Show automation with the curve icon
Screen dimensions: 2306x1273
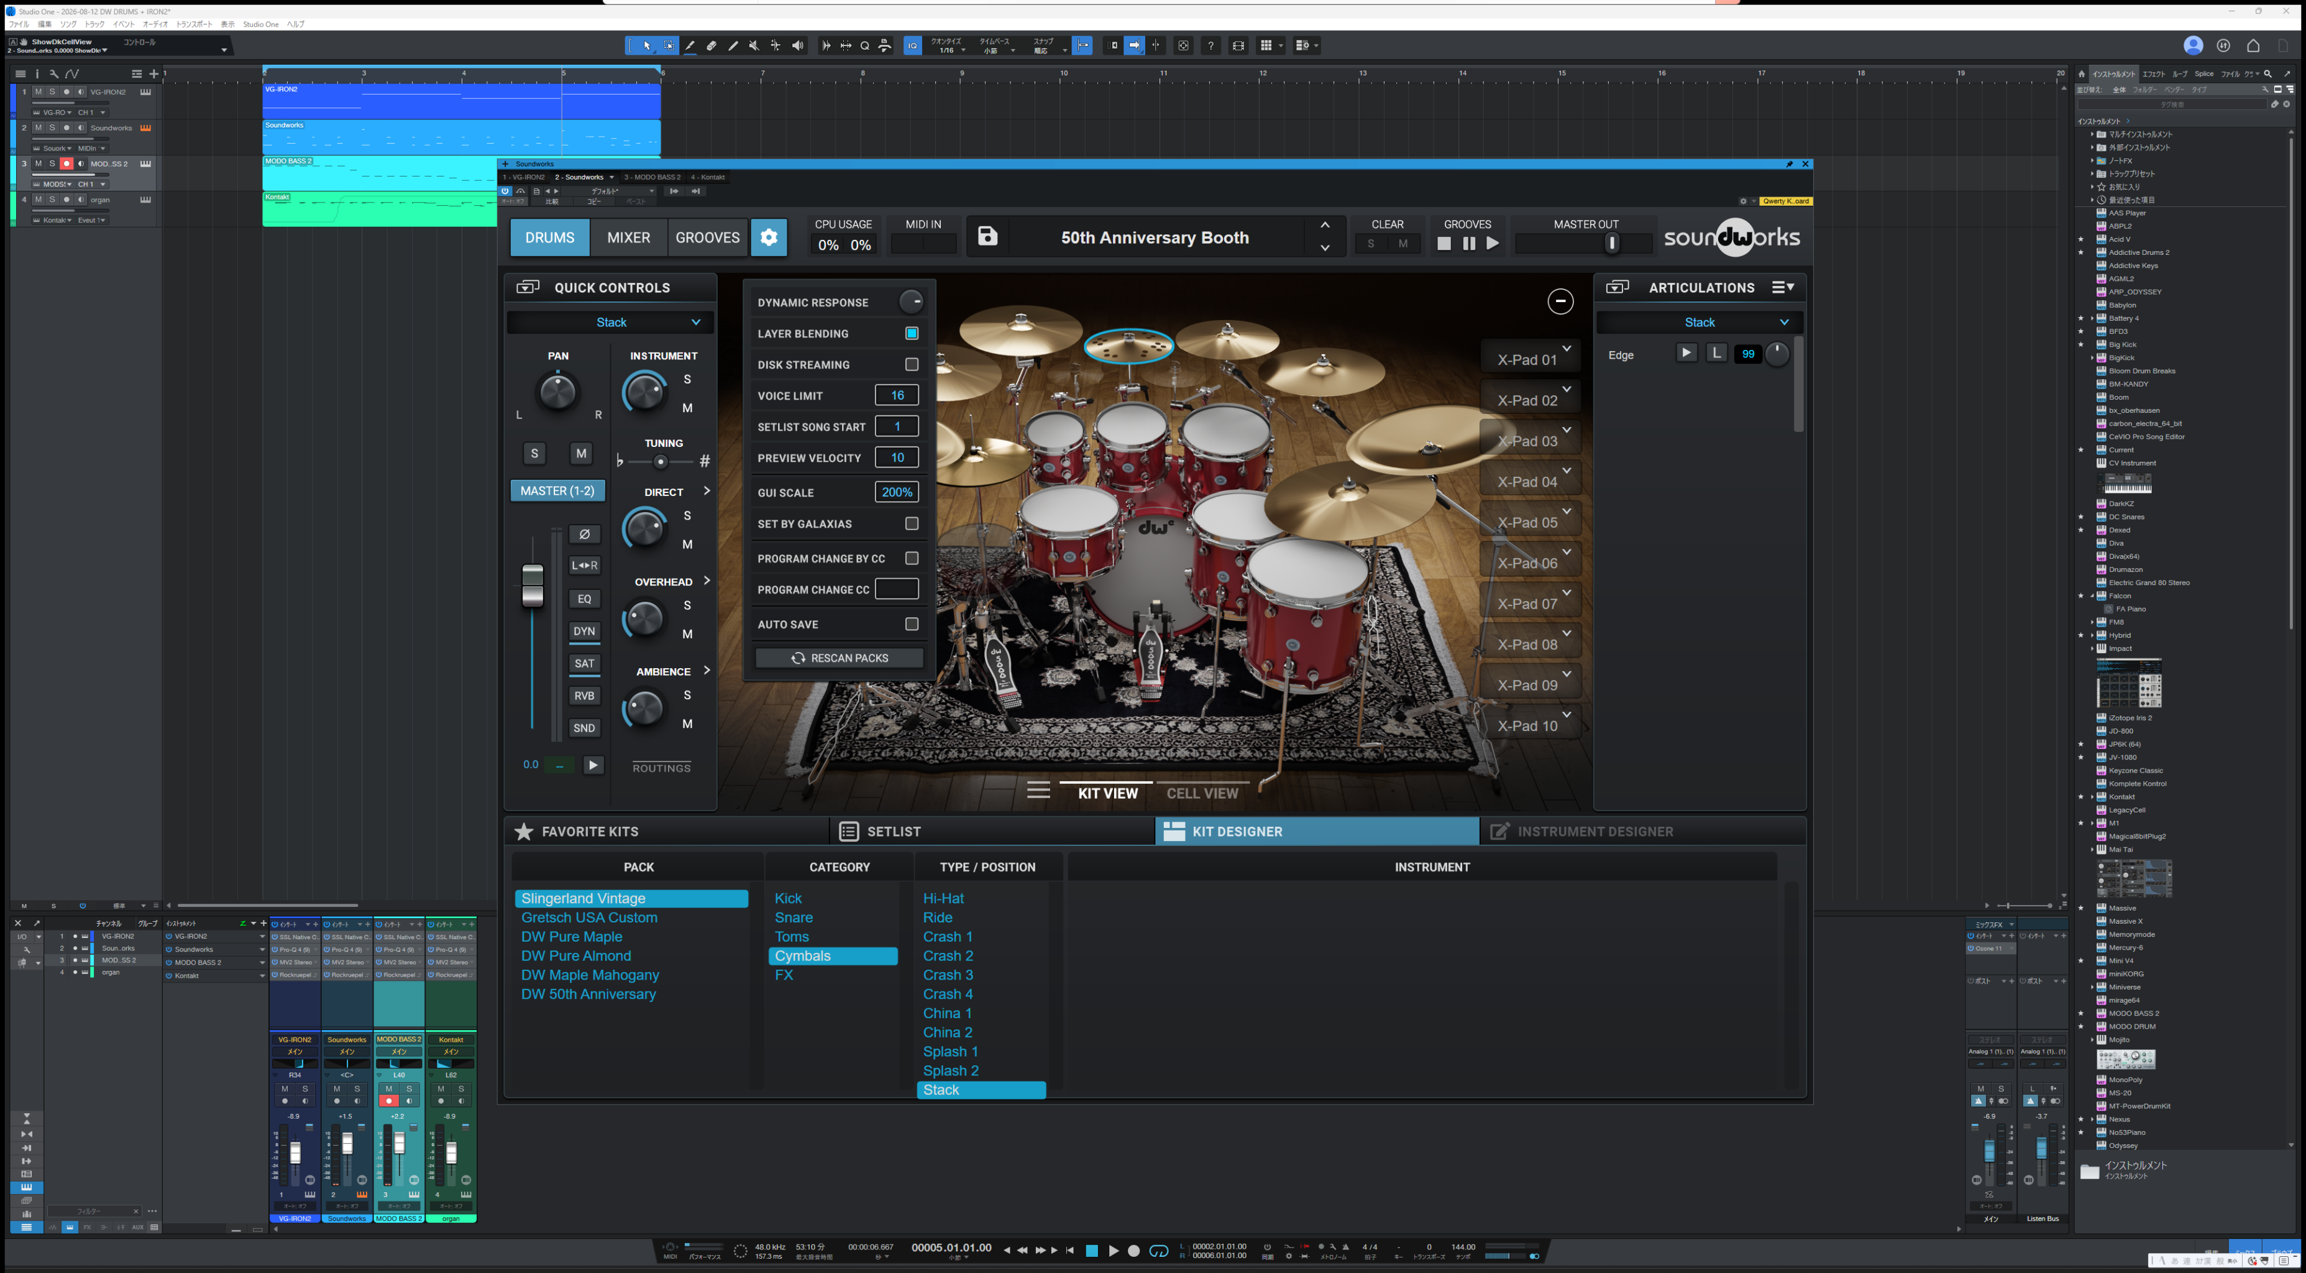71,73
